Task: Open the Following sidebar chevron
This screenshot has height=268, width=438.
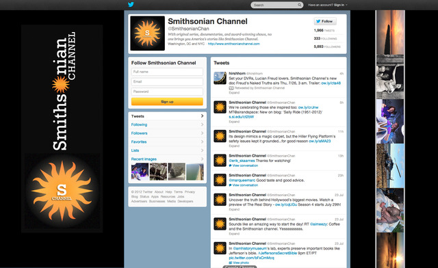Action: click(202, 124)
